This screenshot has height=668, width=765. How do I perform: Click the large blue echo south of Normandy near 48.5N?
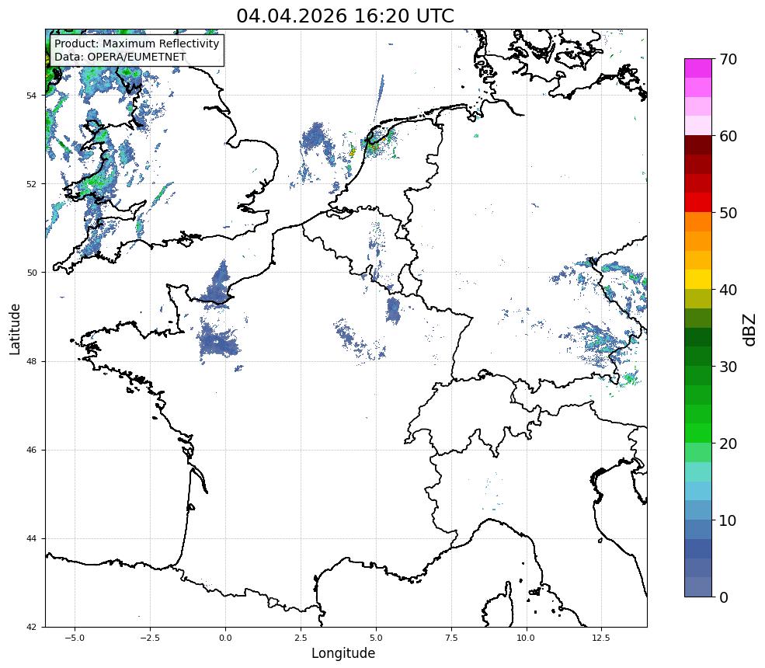(218, 339)
